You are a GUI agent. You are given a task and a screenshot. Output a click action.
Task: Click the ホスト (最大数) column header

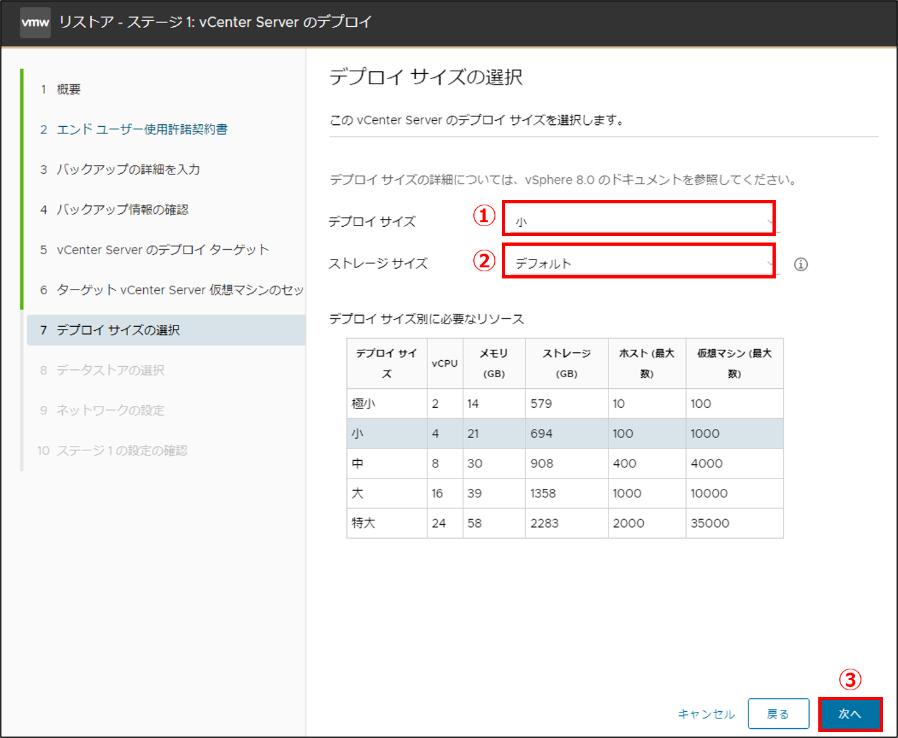tap(647, 363)
